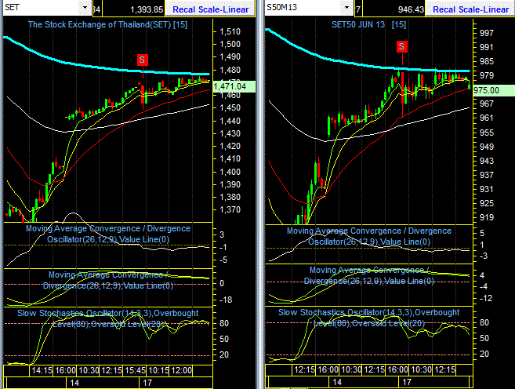Click the SET Slow Stochastics Oscillator label
Image resolution: width=515 pixels, height=389 pixels.
pos(108,318)
